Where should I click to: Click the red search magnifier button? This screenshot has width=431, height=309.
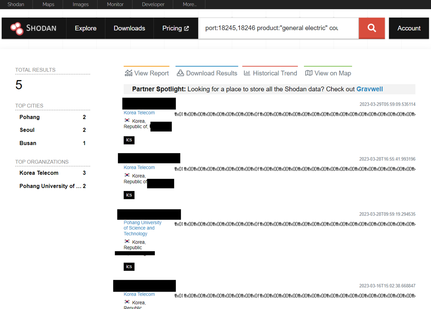click(x=372, y=28)
